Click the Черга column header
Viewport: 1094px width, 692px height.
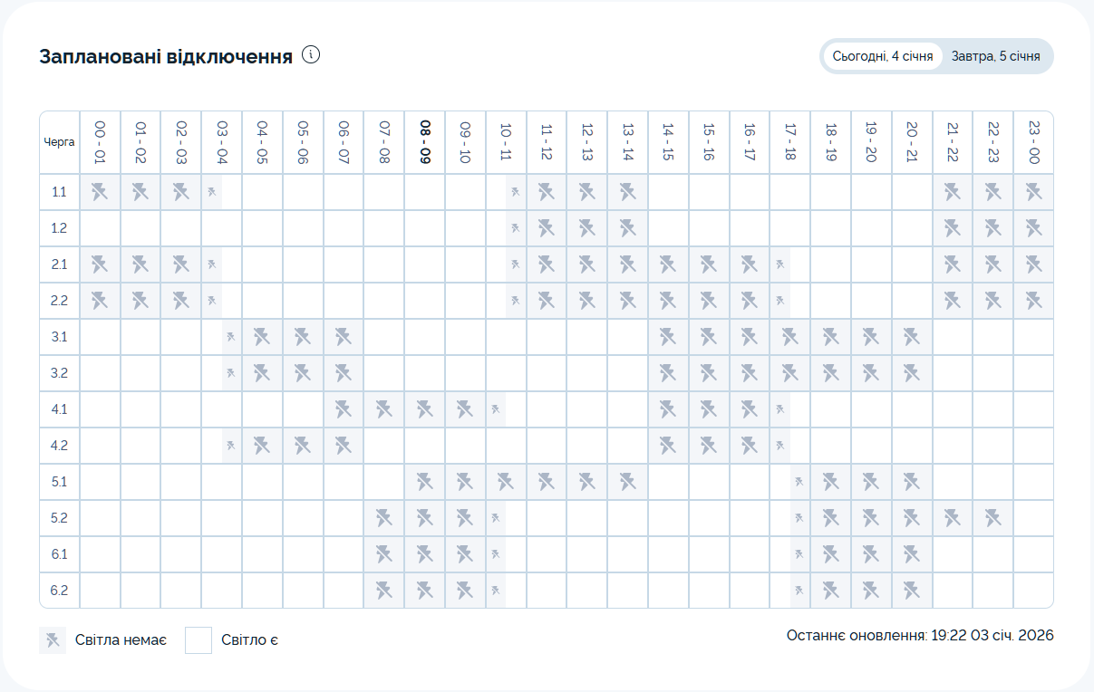60,142
